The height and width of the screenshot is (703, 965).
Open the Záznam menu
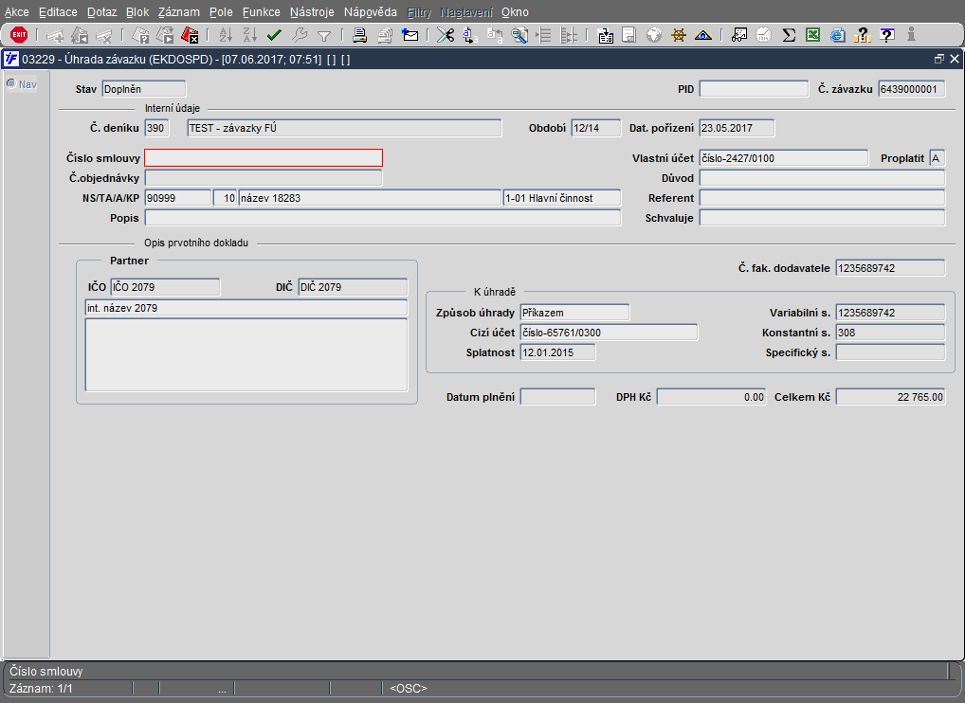coord(178,12)
